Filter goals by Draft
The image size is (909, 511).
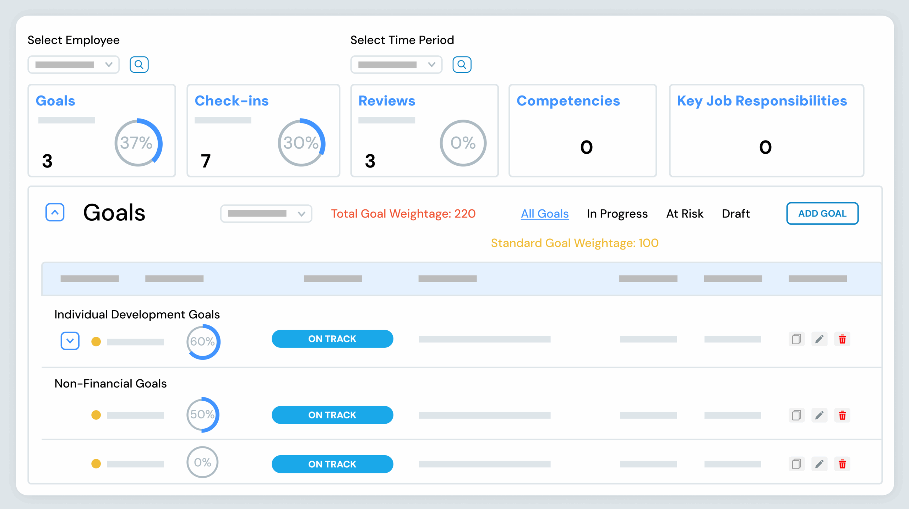point(736,214)
